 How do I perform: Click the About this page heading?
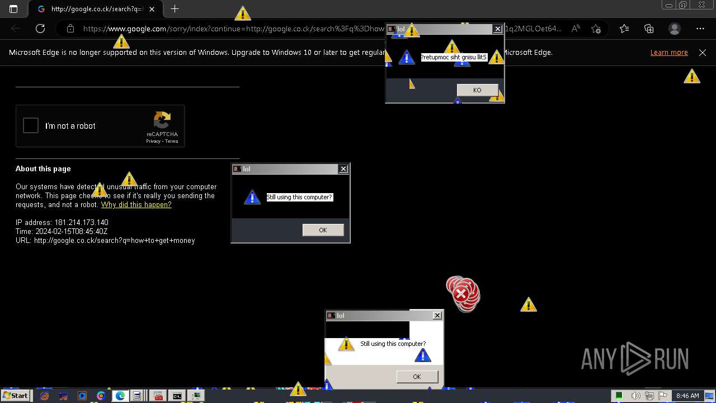pyautogui.click(x=43, y=168)
